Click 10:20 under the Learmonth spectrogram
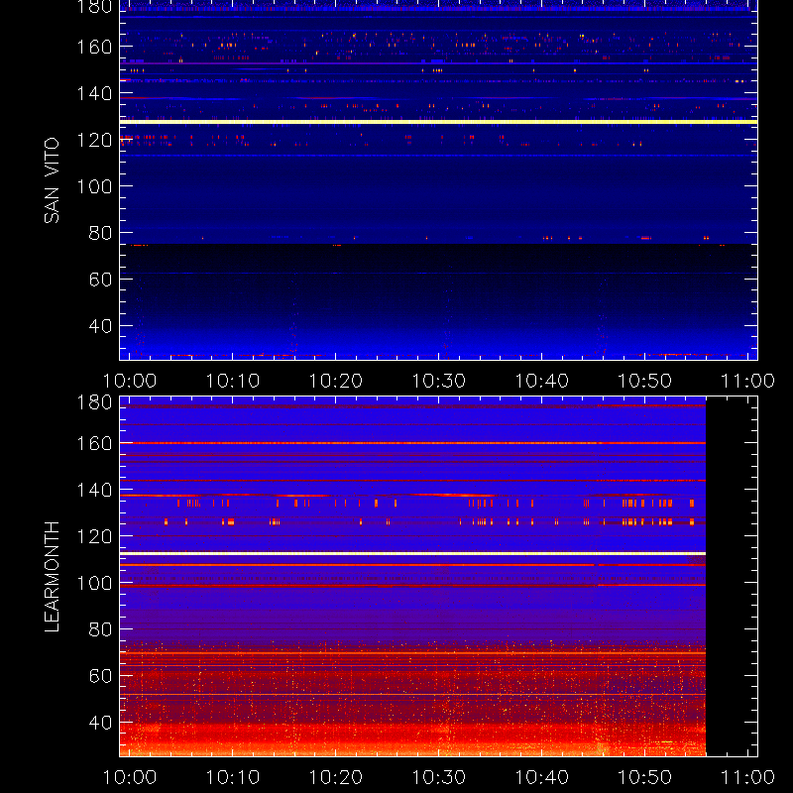The height and width of the screenshot is (793, 793). tap(336, 777)
